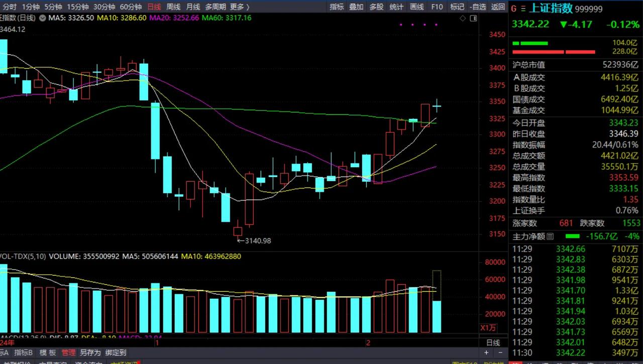The width and height of the screenshot is (643, 364).
Task: Click the current price 3342.22
Action: click(530, 24)
